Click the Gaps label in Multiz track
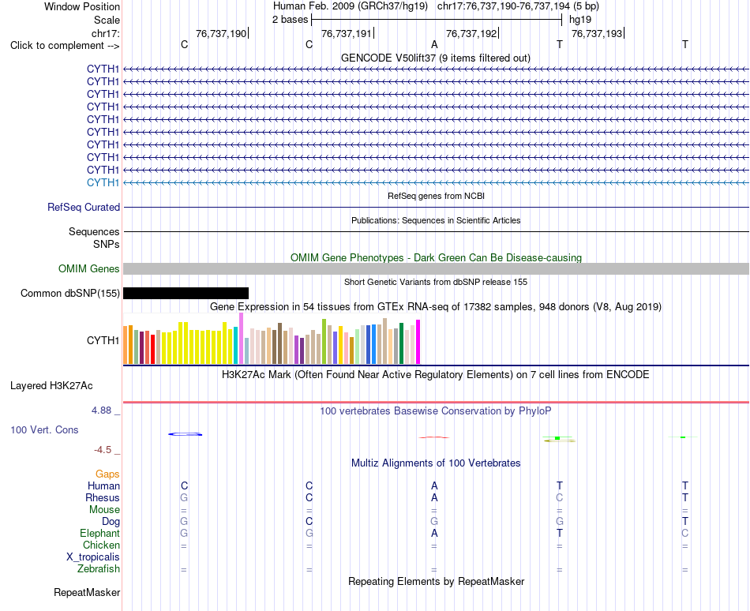The width and height of the screenshot is (750, 611). (107, 474)
